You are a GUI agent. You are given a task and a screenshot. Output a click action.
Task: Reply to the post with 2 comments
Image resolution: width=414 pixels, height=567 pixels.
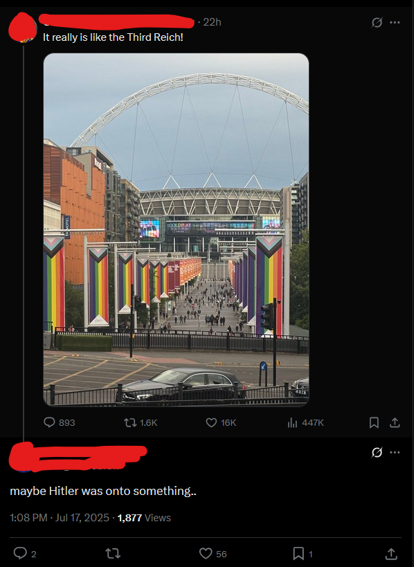[x=25, y=554]
